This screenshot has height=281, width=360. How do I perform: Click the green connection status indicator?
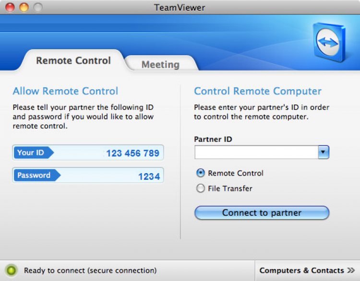pos(11,270)
